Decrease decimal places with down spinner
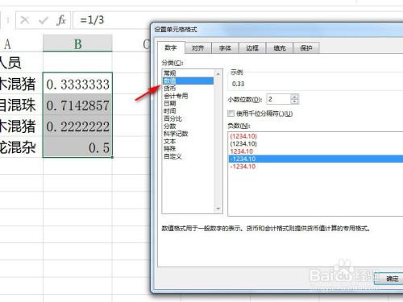403x302 pixels. (294, 101)
